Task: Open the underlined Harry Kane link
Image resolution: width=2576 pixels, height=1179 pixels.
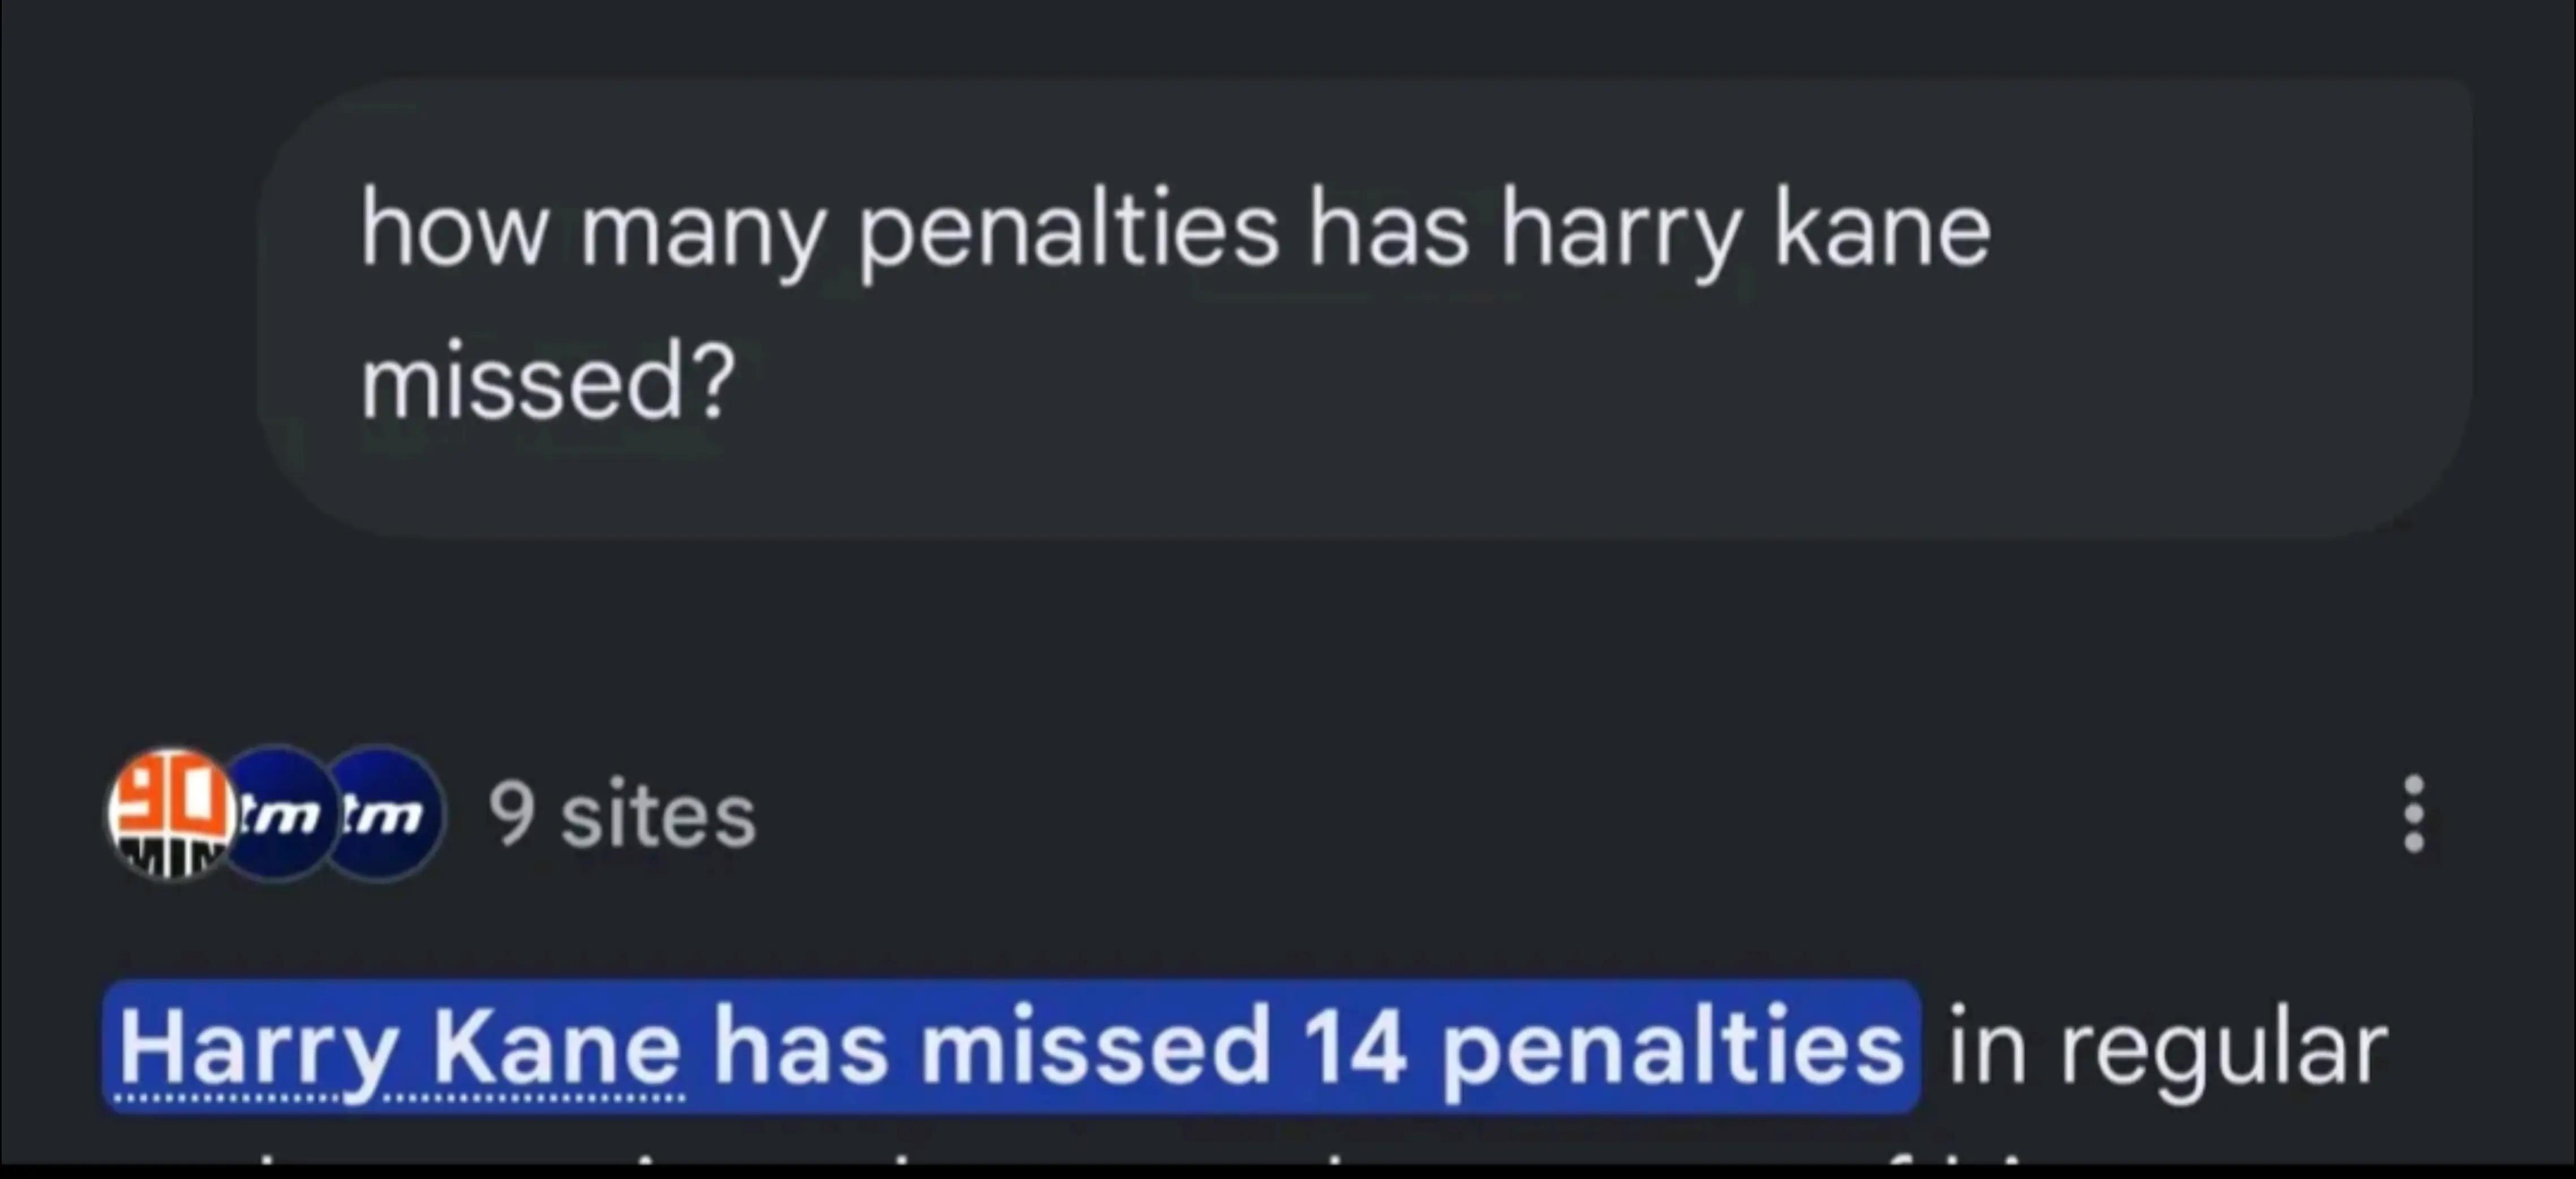Action: pos(400,1050)
